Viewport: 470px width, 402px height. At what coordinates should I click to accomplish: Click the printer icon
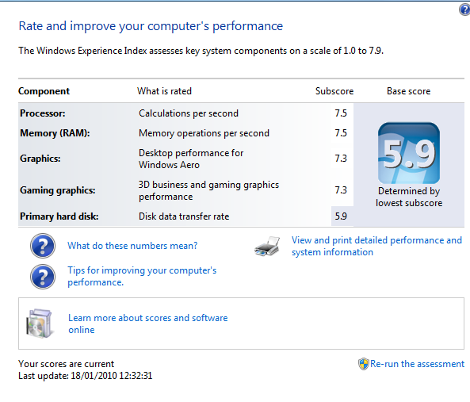(x=267, y=246)
